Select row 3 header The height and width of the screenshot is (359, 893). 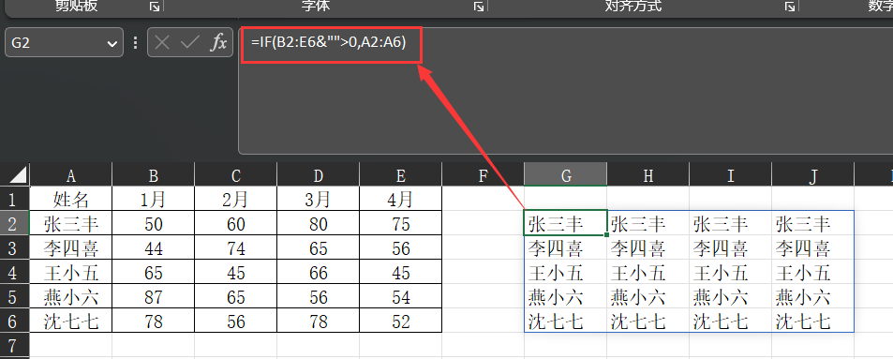click(x=14, y=247)
